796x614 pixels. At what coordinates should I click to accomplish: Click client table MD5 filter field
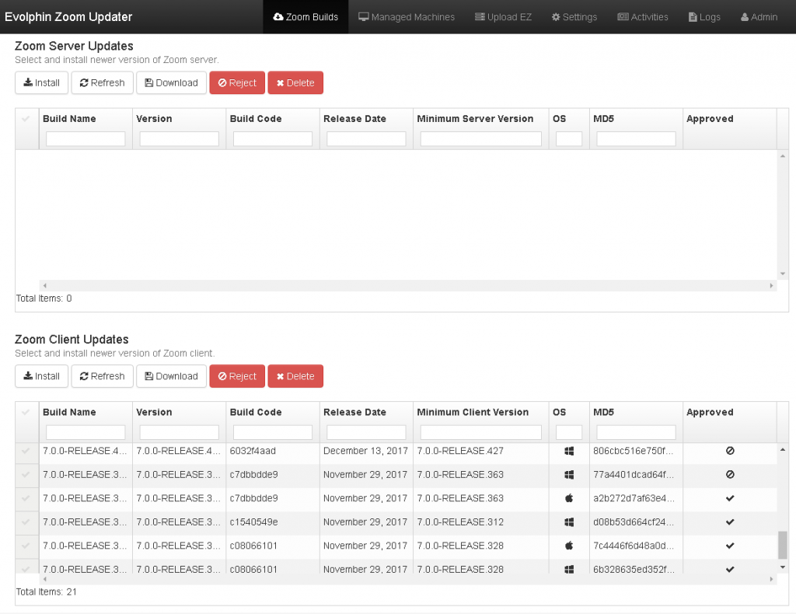click(636, 432)
